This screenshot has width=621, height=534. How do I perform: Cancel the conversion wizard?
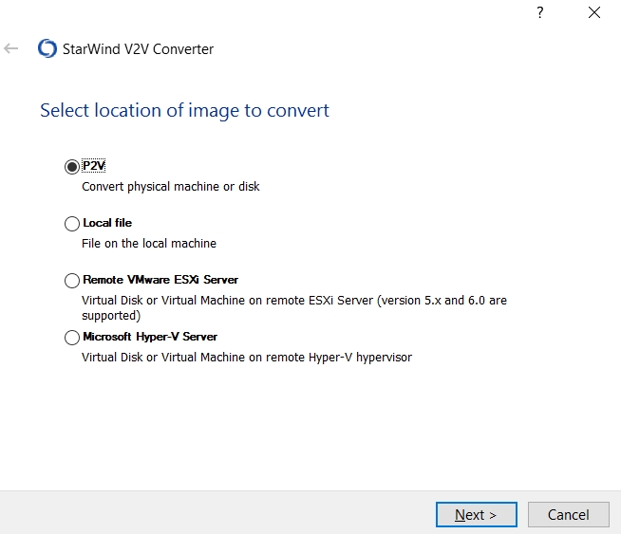[x=569, y=515]
